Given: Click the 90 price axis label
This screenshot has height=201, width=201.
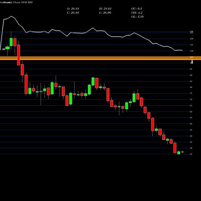Looking at the screenshot, I should pos(191,75).
